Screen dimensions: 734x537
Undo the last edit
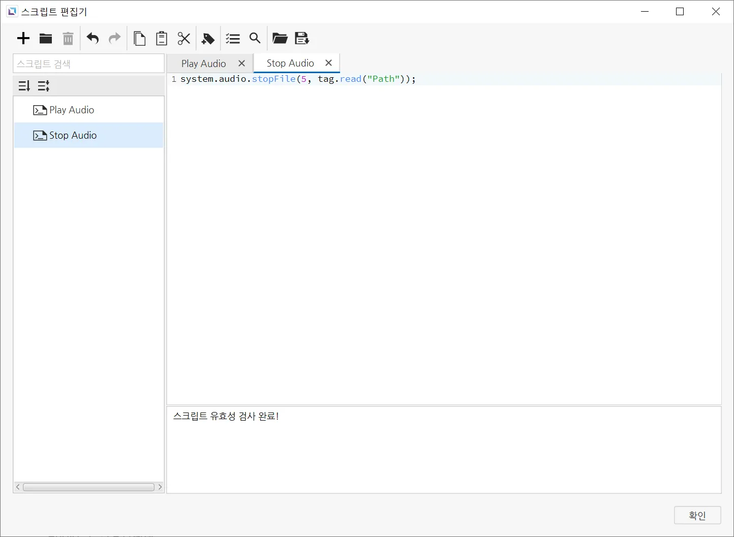click(x=93, y=39)
